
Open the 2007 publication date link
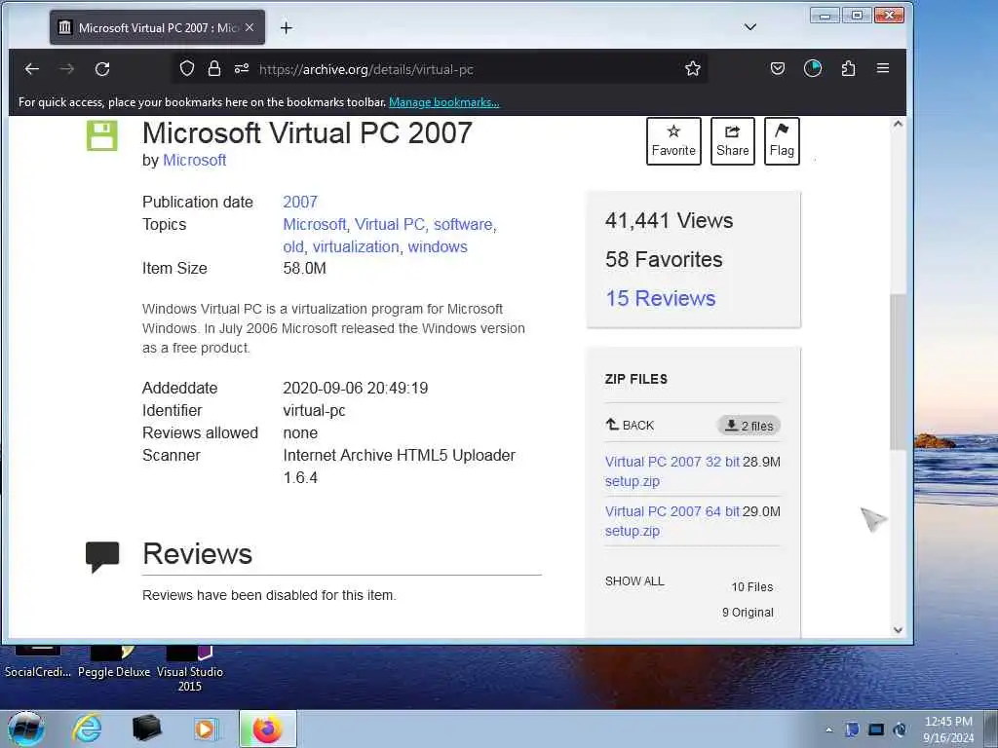[300, 203]
